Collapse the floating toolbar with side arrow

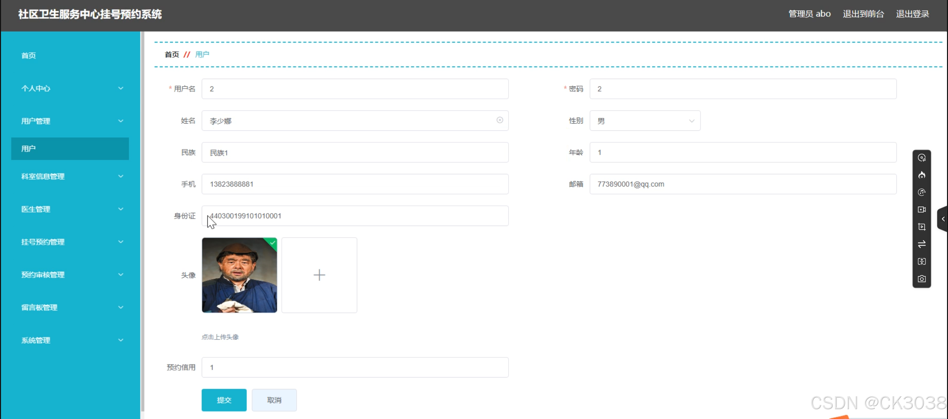[943, 219]
